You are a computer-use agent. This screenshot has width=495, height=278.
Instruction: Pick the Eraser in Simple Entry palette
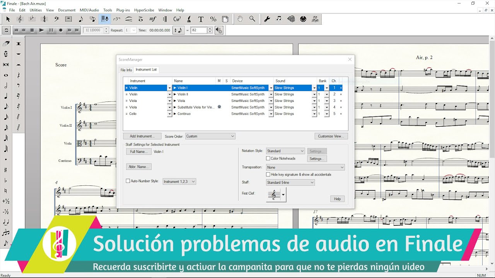(6, 44)
